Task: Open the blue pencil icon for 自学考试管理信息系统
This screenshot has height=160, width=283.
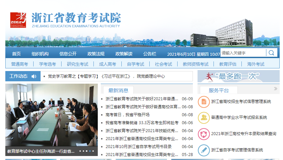Action: (204, 150)
